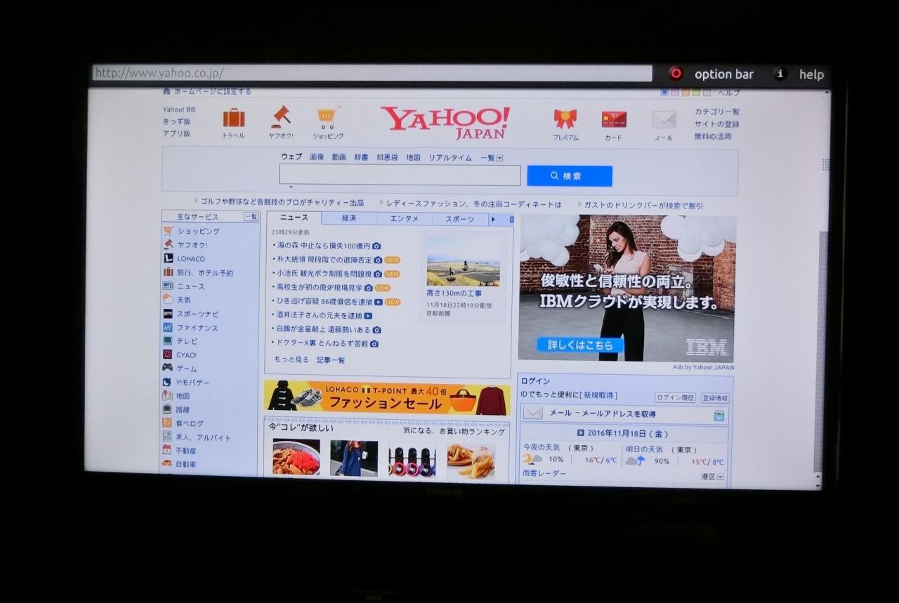Open the LOHACO ファッションセール banner
This screenshot has width=899, height=603.
[x=387, y=397]
